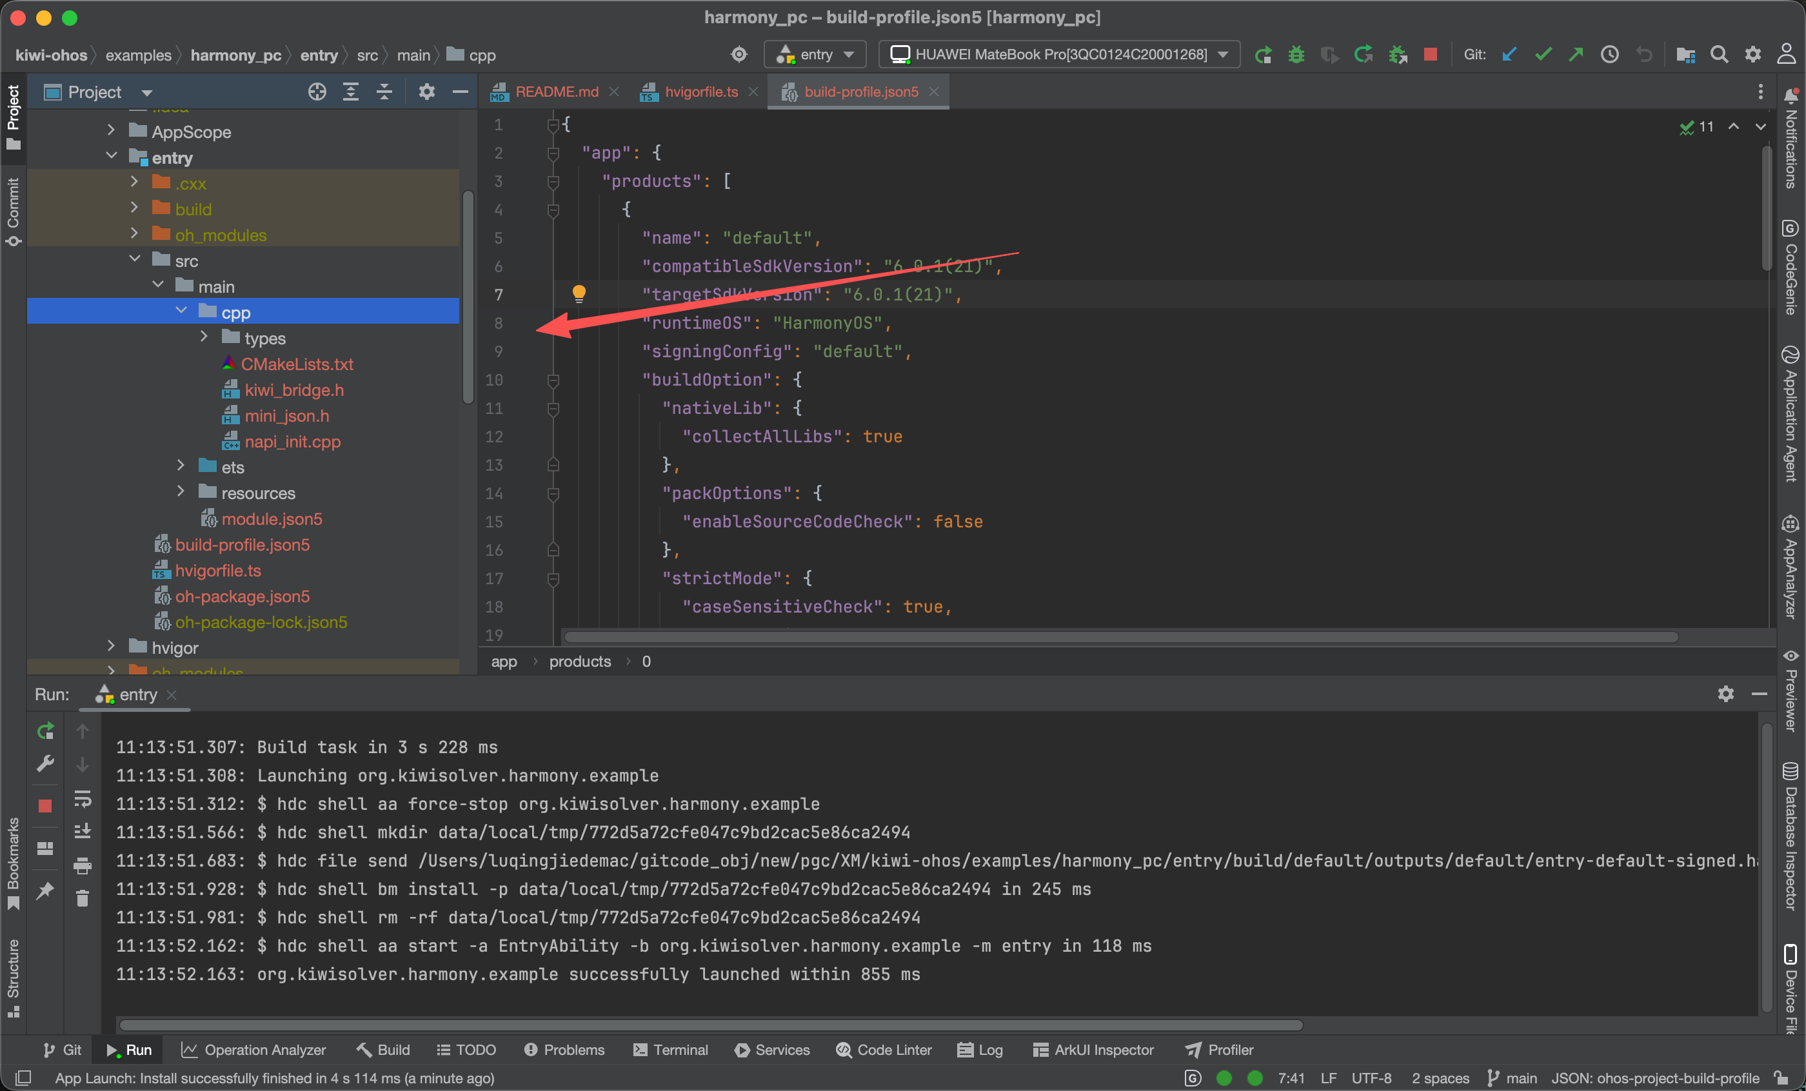Click the Search Everywhere magnifier icon
This screenshot has width=1806, height=1091.
(x=1720, y=55)
